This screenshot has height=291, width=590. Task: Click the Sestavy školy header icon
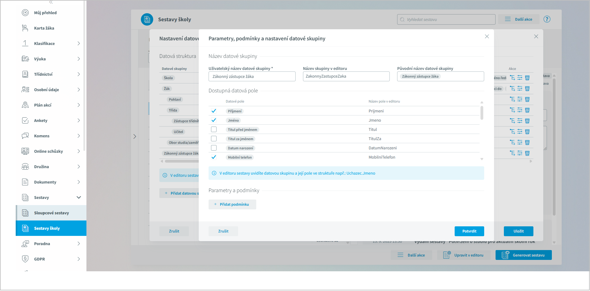point(147,19)
